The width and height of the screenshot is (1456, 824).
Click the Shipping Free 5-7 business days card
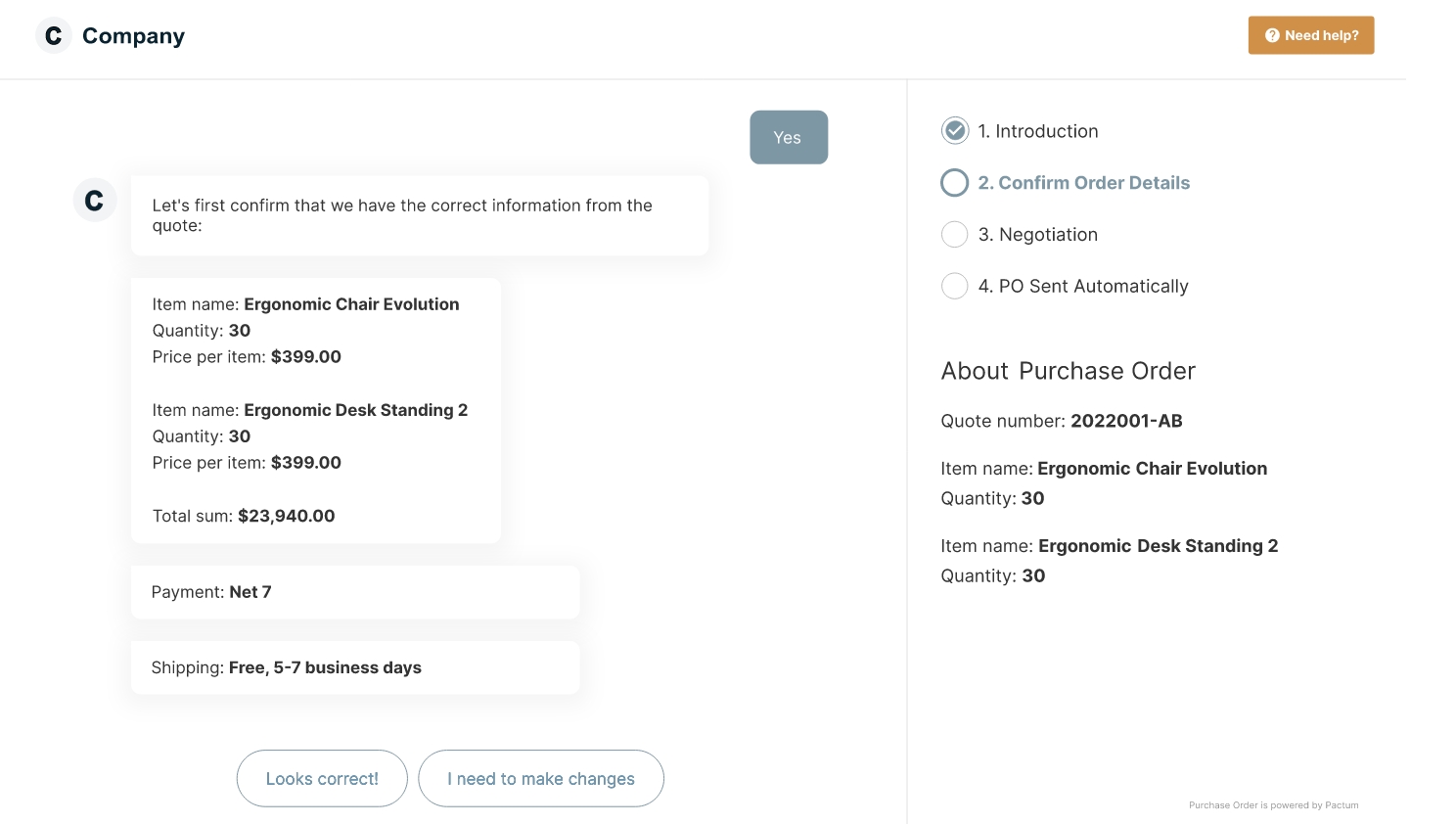355,667
